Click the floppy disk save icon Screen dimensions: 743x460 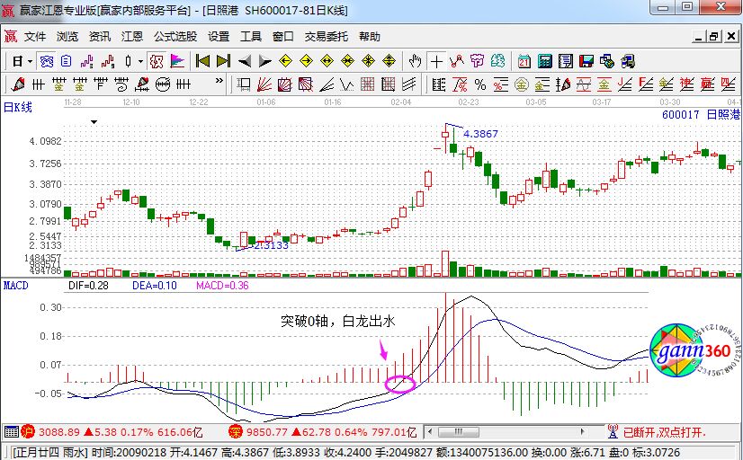pos(586,61)
